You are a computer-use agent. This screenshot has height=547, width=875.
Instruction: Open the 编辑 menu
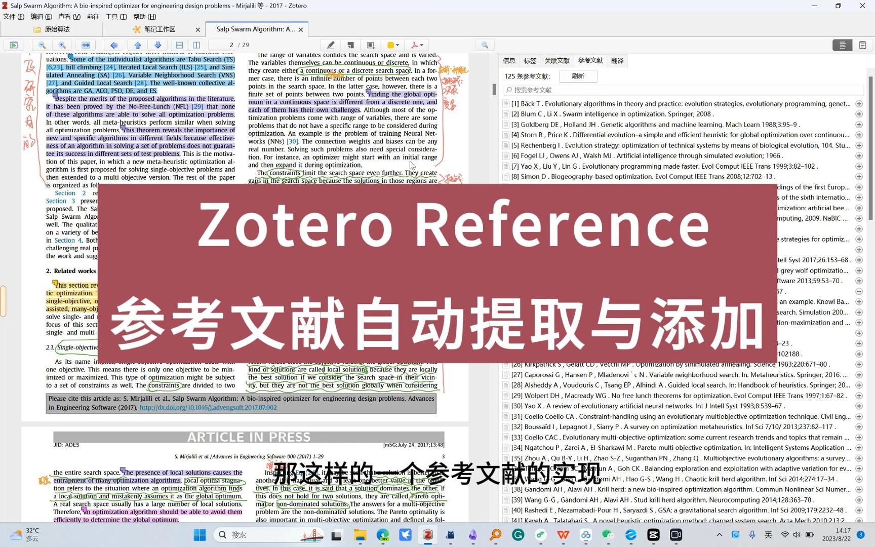pyautogui.click(x=41, y=17)
